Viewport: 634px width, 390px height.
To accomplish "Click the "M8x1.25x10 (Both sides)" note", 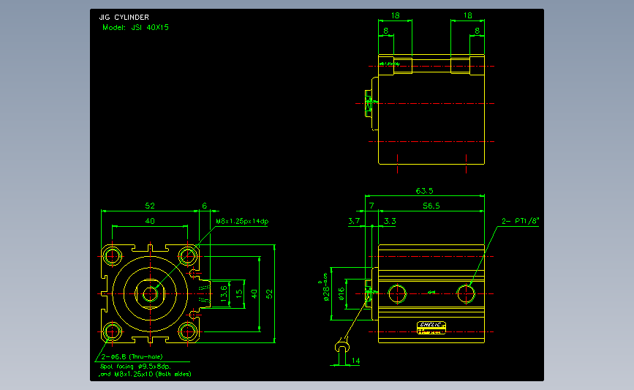I will (x=153, y=374).
